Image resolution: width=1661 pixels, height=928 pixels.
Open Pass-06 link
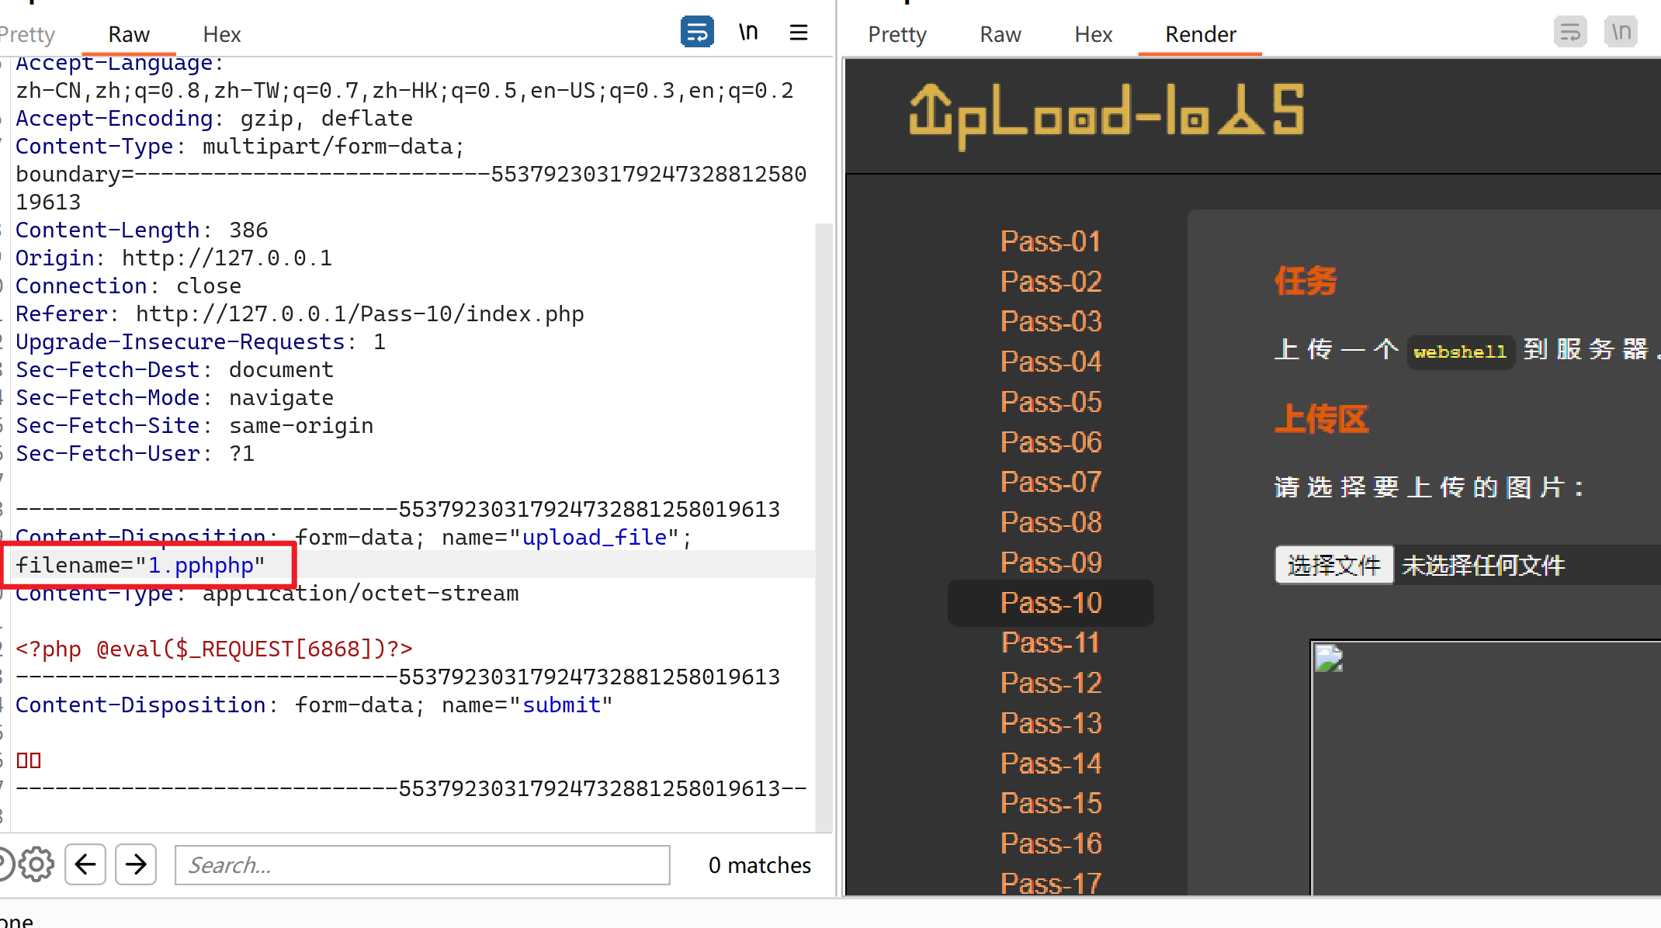point(1051,441)
